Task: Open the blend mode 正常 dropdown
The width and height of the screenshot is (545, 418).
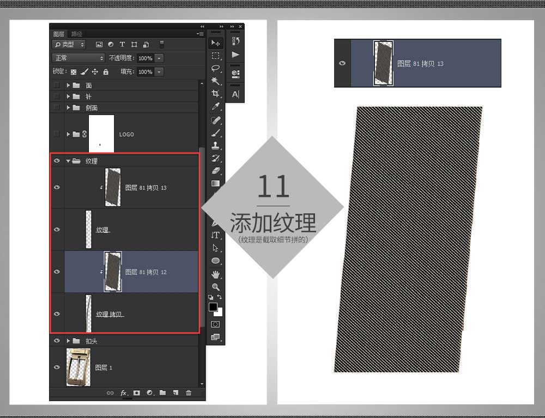Action: pos(78,58)
